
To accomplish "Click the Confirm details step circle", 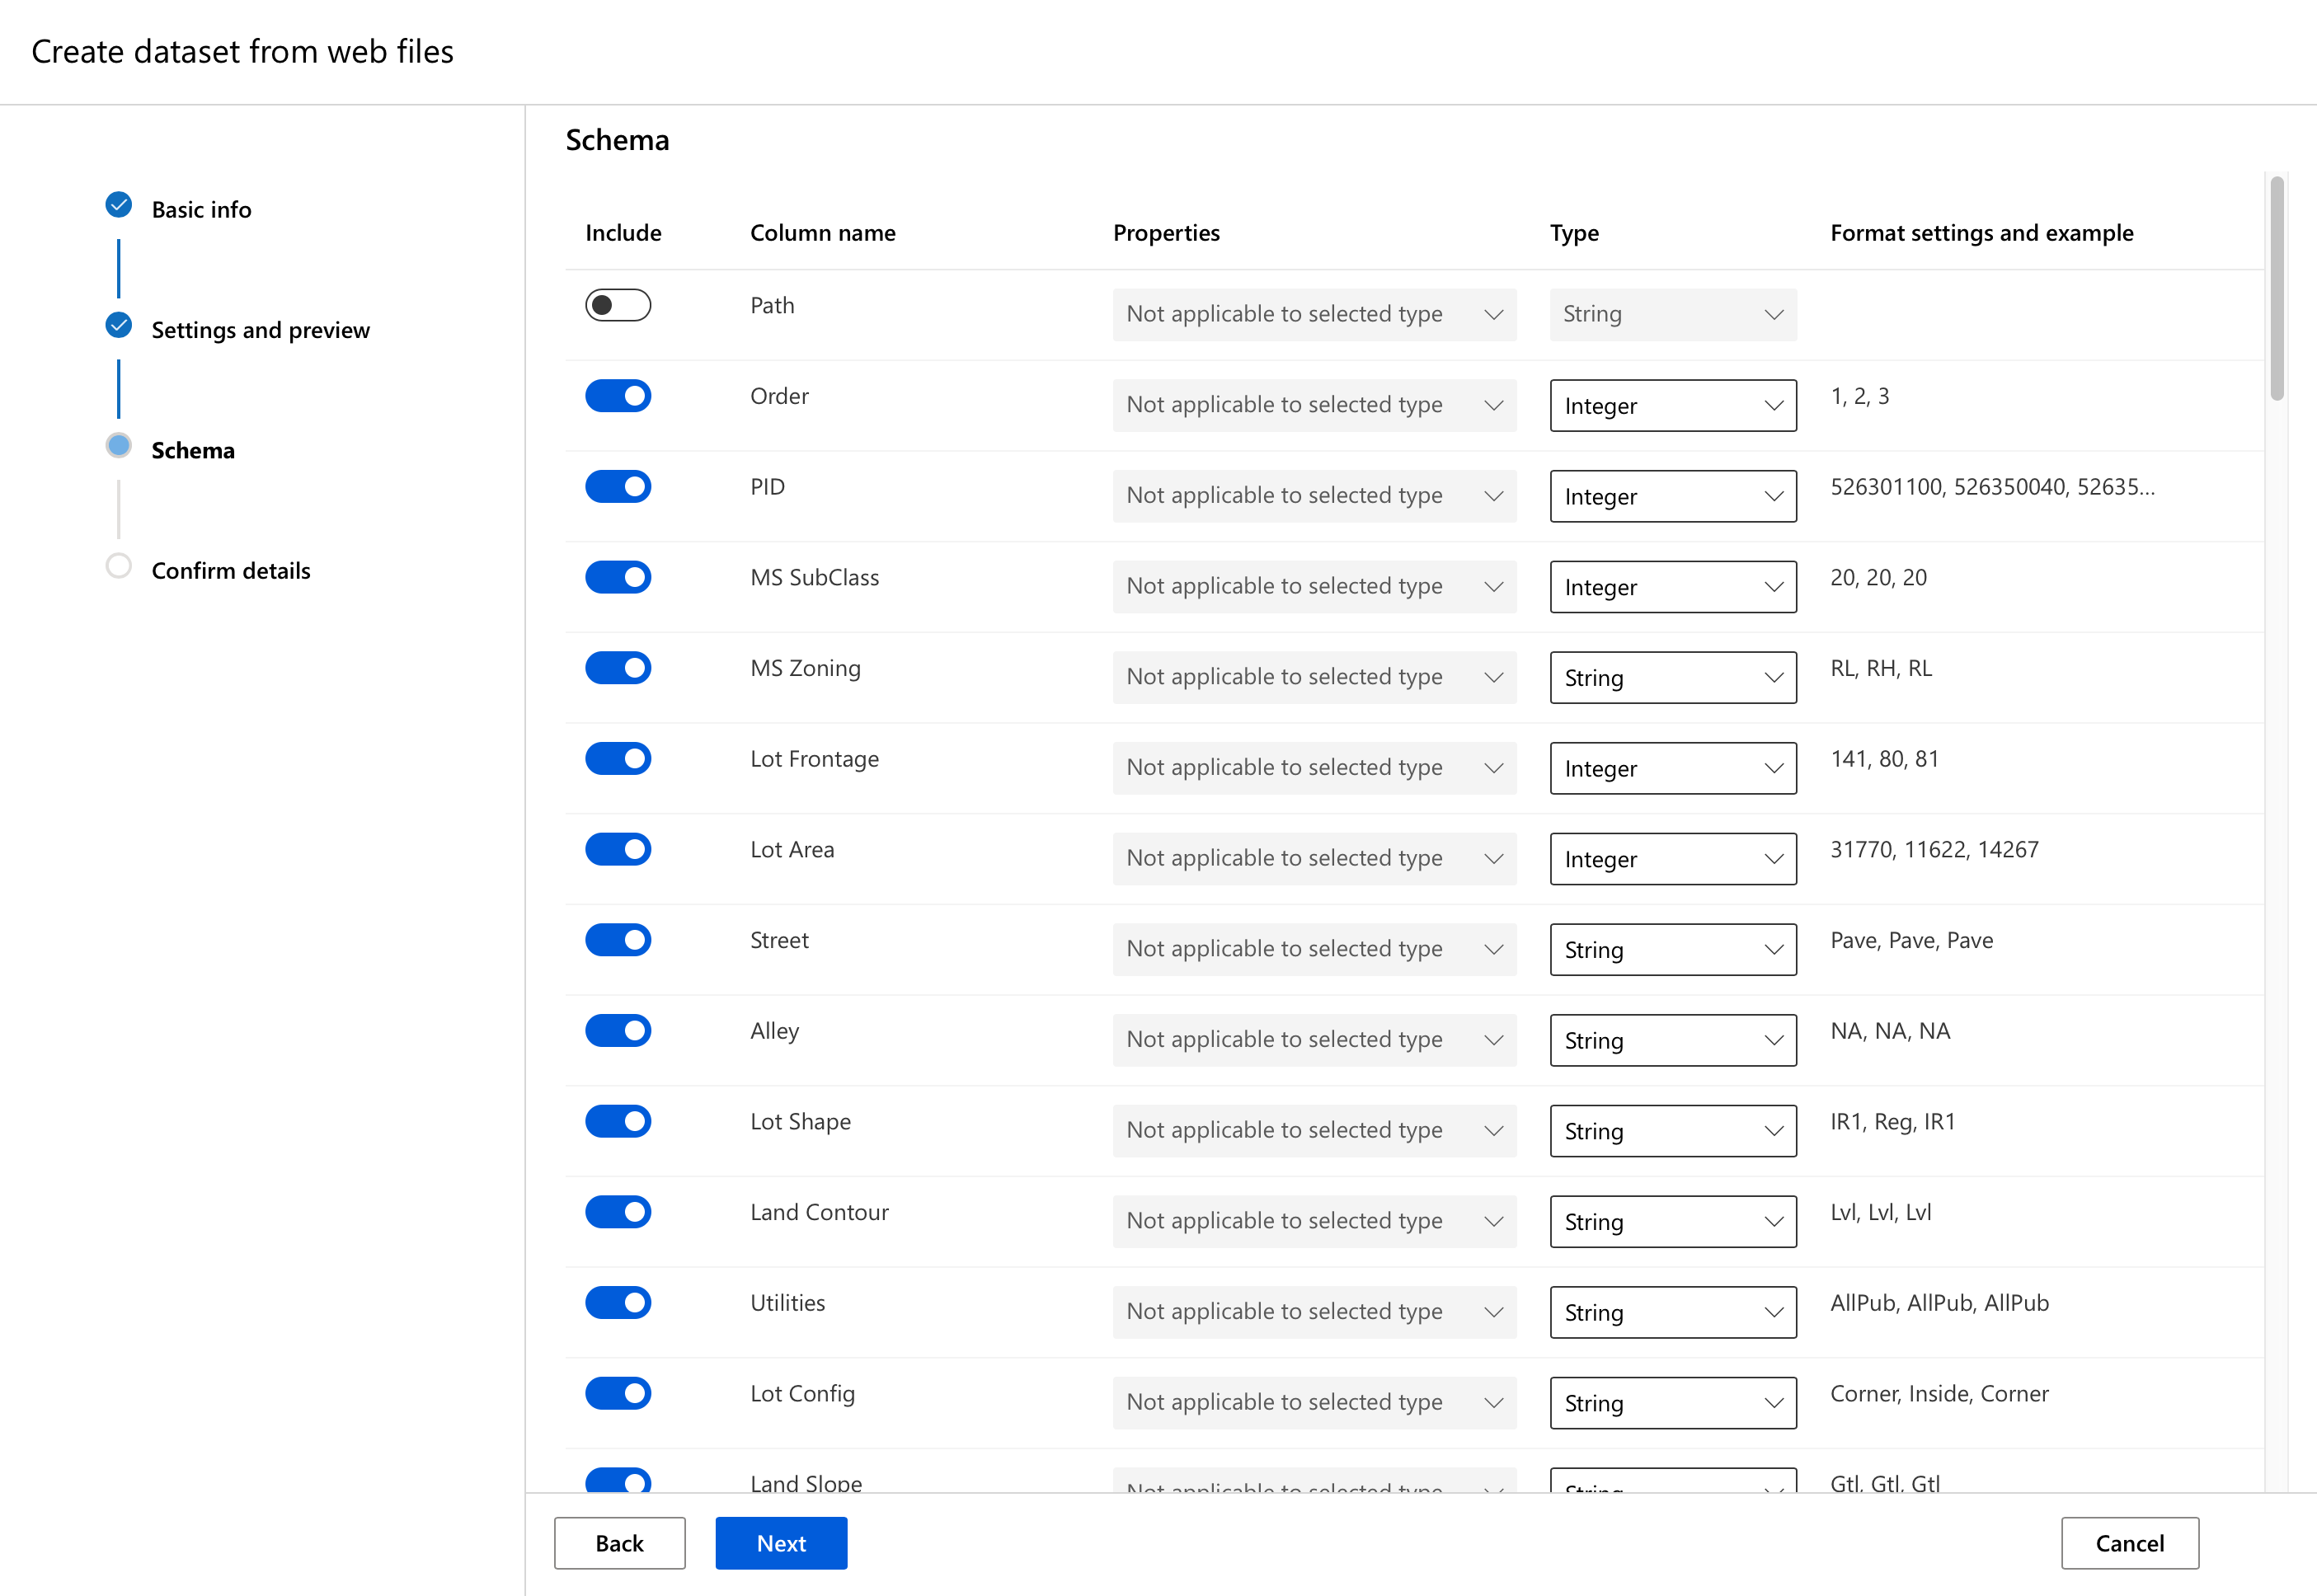I will (x=118, y=565).
